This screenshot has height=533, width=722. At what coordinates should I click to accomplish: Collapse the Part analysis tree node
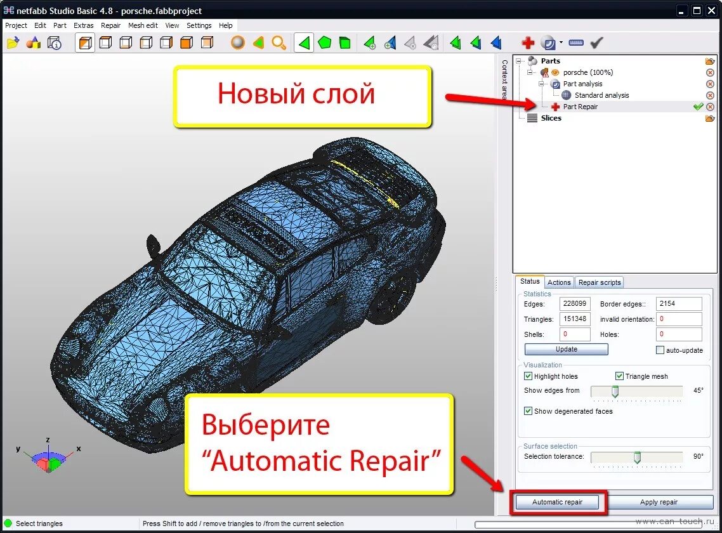click(x=542, y=84)
